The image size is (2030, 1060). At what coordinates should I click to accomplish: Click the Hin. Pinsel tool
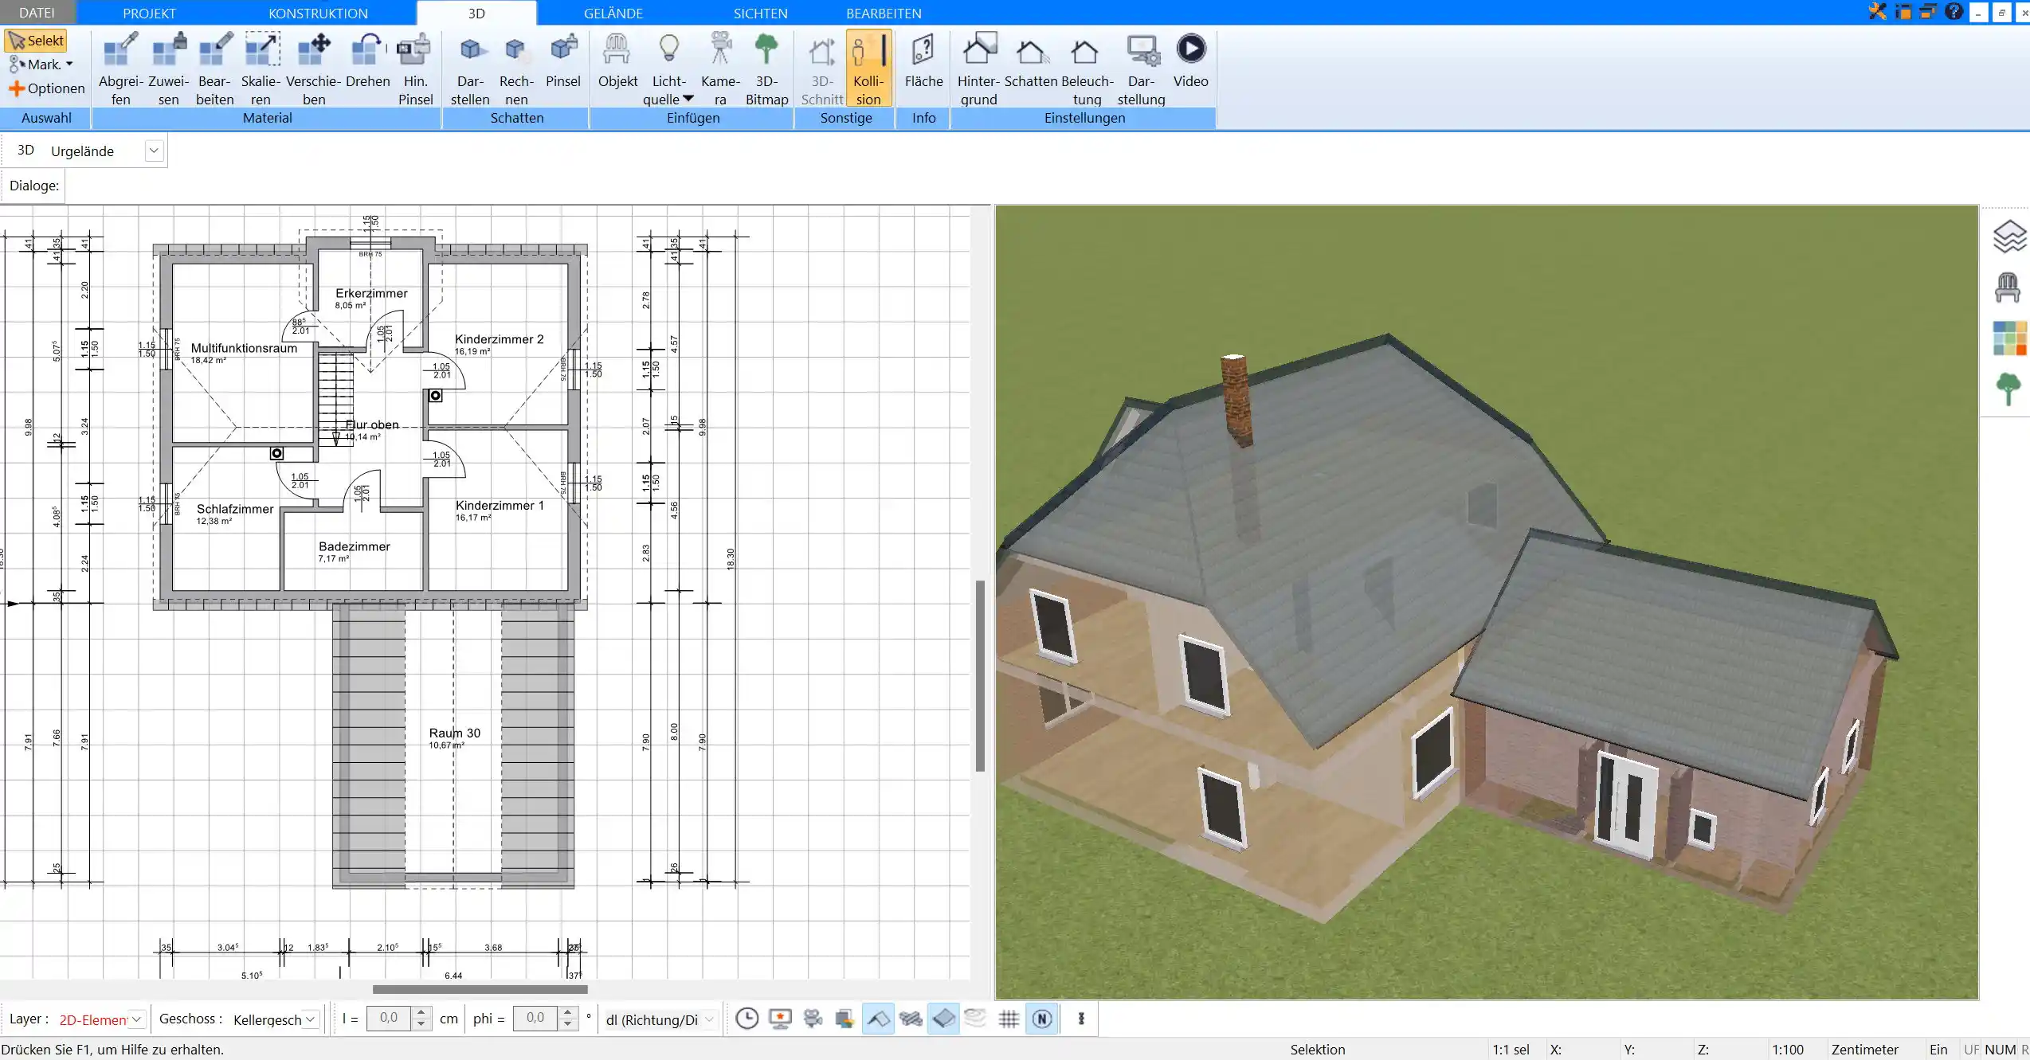[x=415, y=68]
